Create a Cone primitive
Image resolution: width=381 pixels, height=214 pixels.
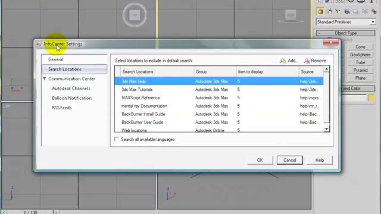[360, 47]
